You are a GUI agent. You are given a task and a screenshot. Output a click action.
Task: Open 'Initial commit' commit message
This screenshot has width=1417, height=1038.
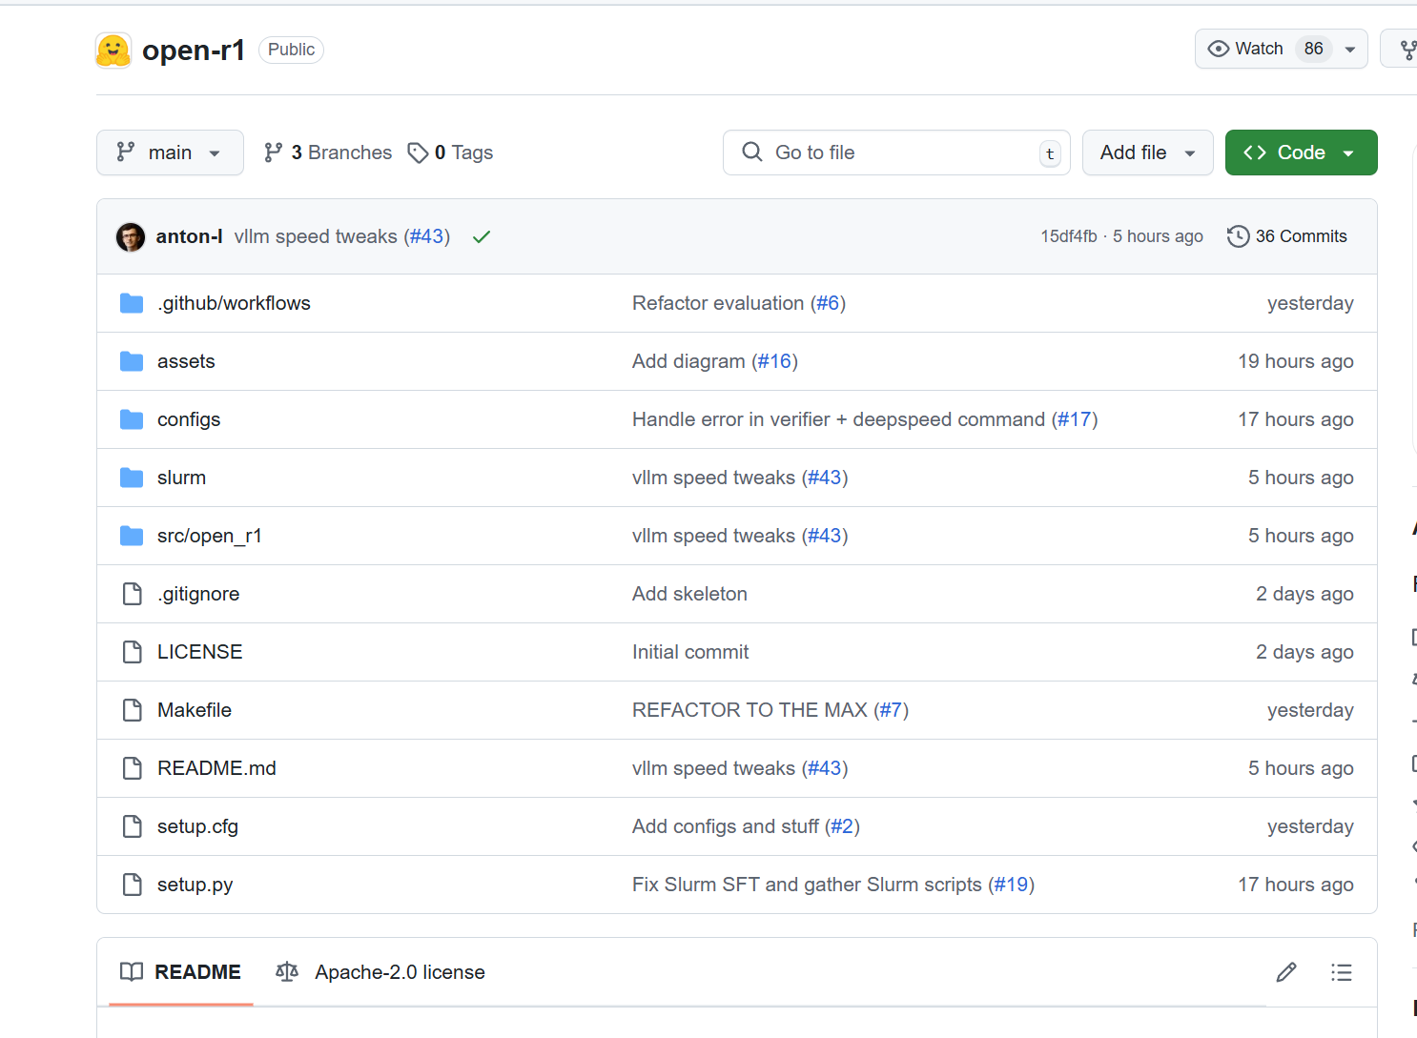(690, 652)
